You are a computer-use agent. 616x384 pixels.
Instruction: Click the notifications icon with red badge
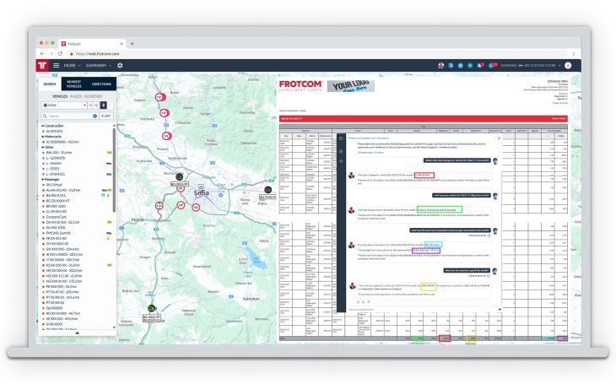click(480, 65)
